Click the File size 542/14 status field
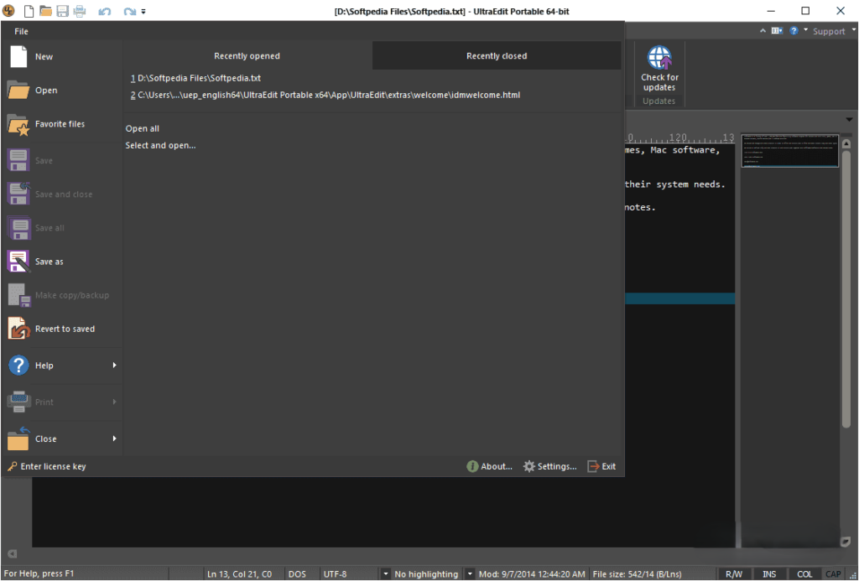859x581 pixels. coord(638,574)
